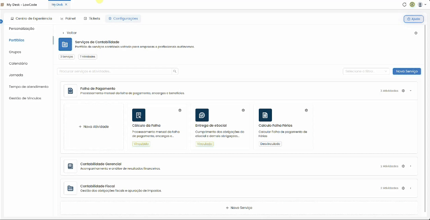Viewport: 430px width, 220px height.
Task: Click 2 Atividades in Contabilidade Fiscal row
Action: pyautogui.click(x=389, y=188)
